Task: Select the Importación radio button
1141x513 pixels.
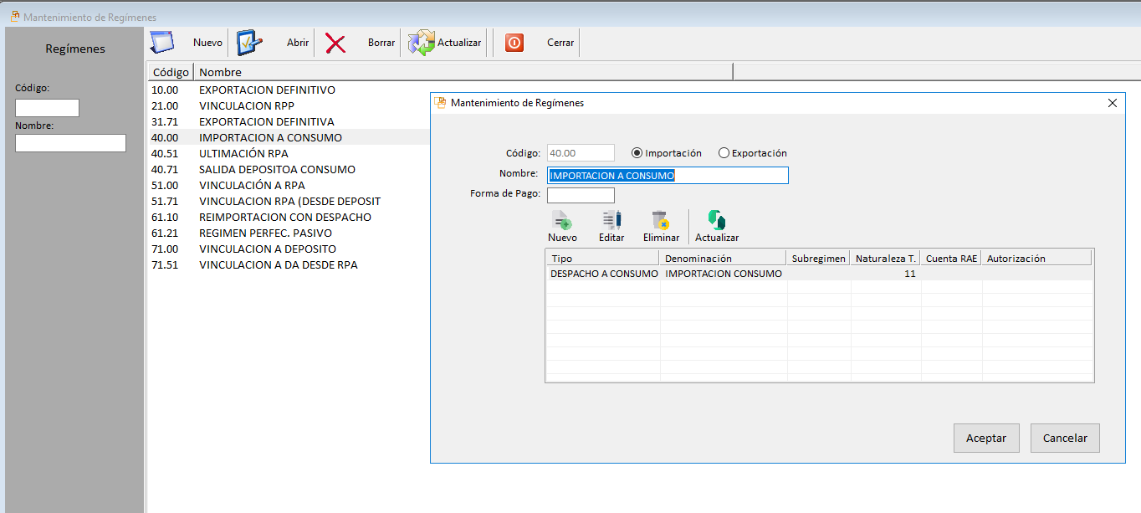Action: pyautogui.click(x=637, y=153)
